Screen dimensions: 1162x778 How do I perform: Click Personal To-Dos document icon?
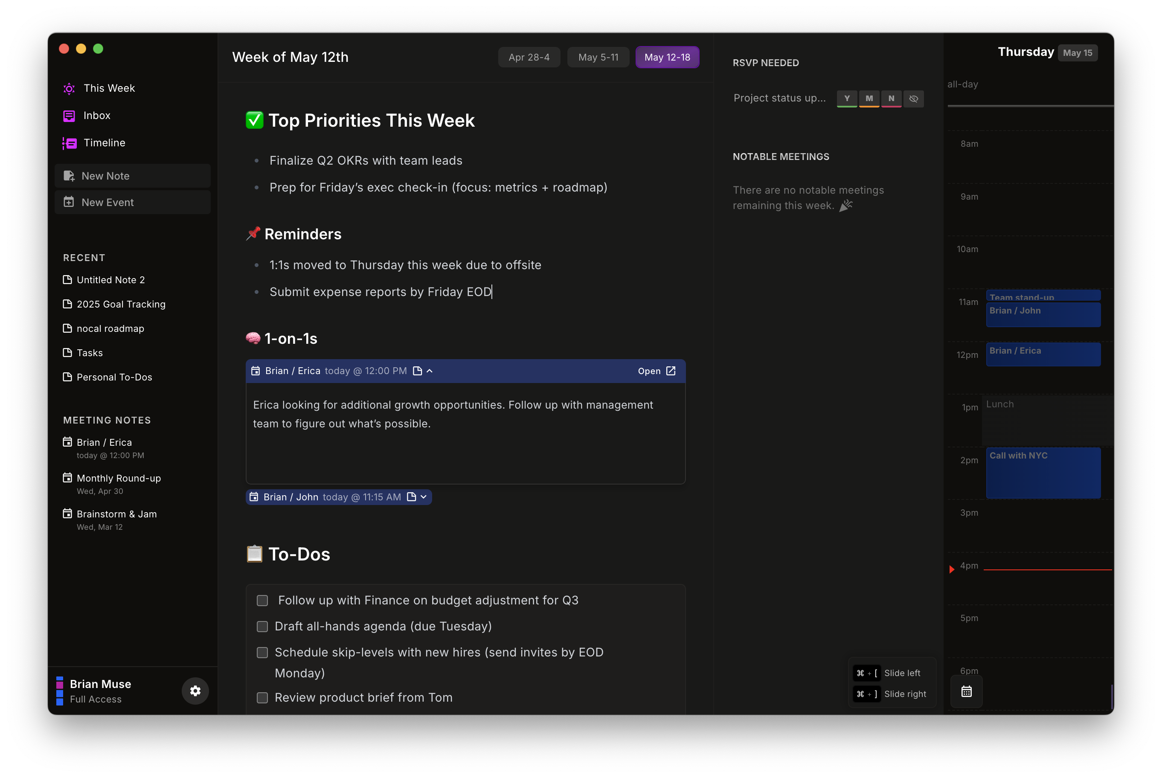(67, 377)
